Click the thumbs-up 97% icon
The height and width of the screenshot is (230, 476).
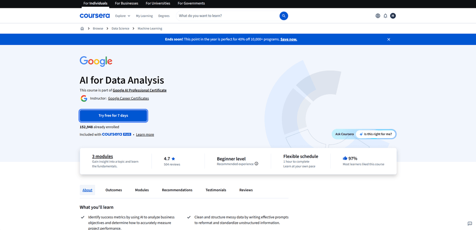pyautogui.click(x=345, y=158)
